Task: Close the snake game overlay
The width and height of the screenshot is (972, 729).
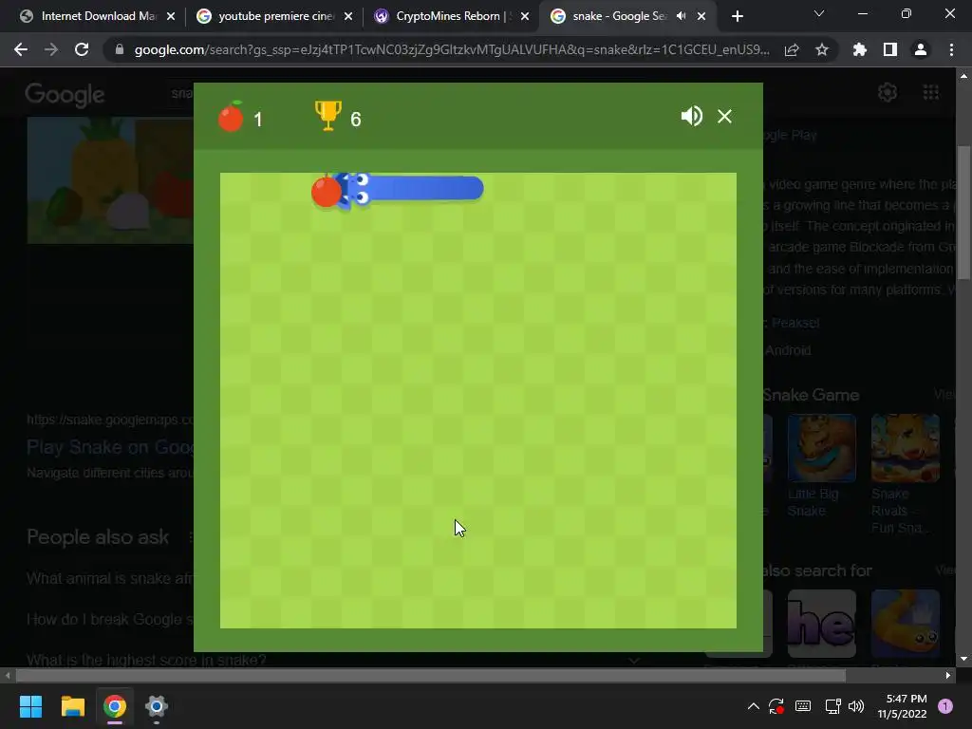Action: click(x=724, y=116)
